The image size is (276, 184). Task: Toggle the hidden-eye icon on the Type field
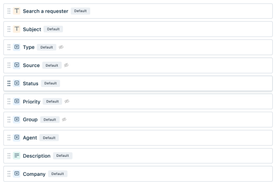coord(61,47)
